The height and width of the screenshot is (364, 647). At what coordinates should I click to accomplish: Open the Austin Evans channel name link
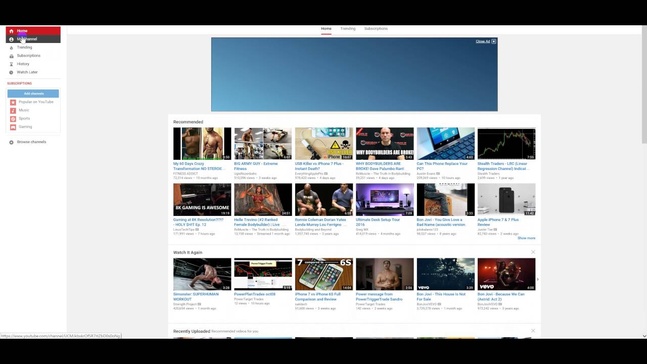[x=426, y=173]
